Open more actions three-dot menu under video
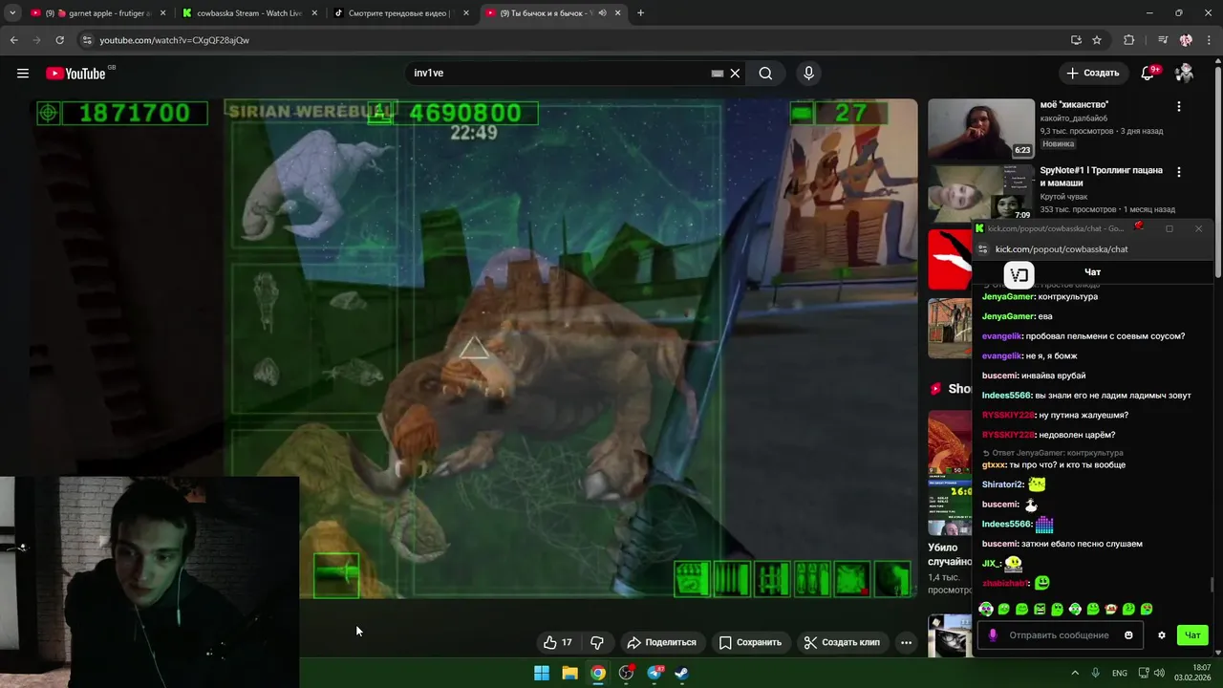 tap(906, 642)
